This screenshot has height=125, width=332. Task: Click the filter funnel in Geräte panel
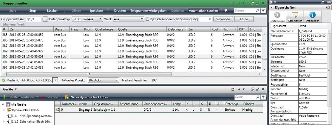pos(263,97)
